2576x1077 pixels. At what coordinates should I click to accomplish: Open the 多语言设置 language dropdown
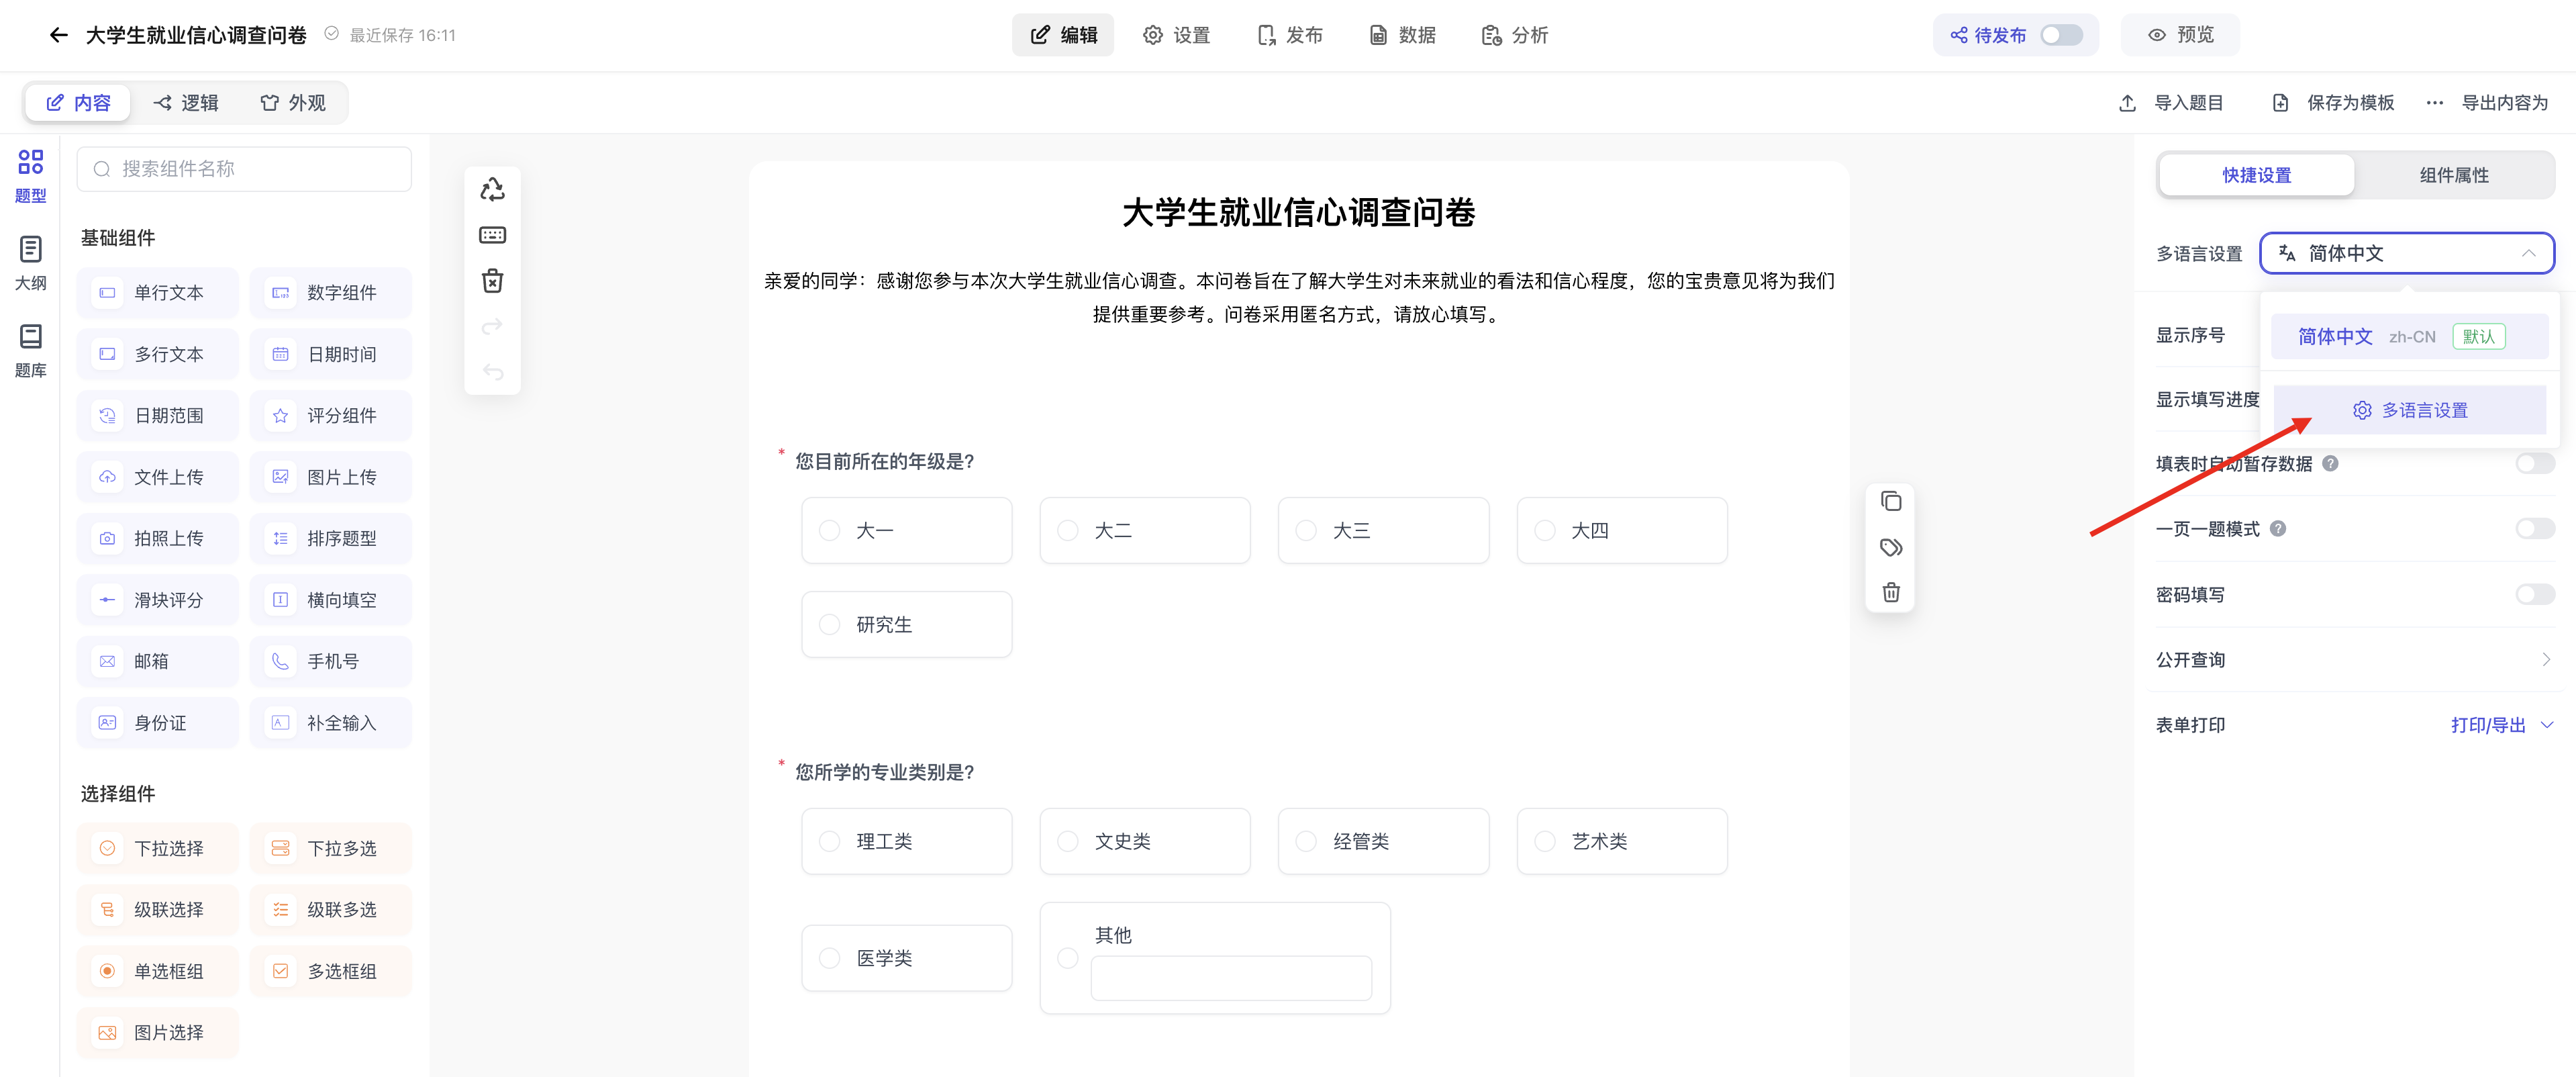click(2407, 253)
